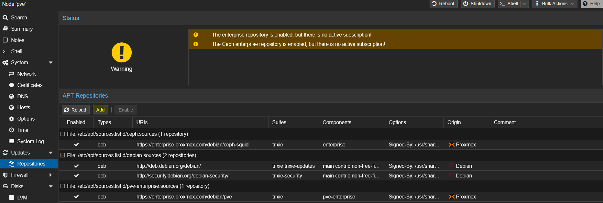Image resolution: width=603 pixels, height=203 pixels.
Task: Toggle enabled checkmark for deb.debian.org repository
Action: (x=76, y=166)
